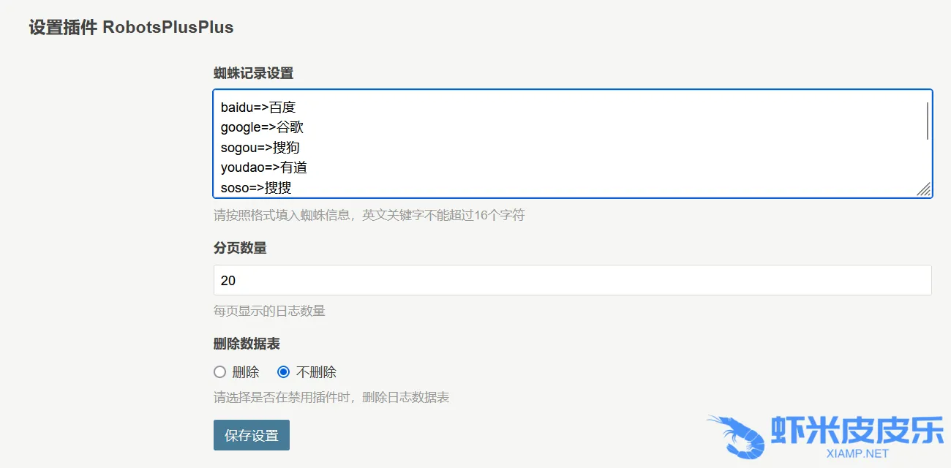The height and width of the screenshot is (468, 951).
Task: Click the textarea resize handle corner
Action: click(924, 189)
